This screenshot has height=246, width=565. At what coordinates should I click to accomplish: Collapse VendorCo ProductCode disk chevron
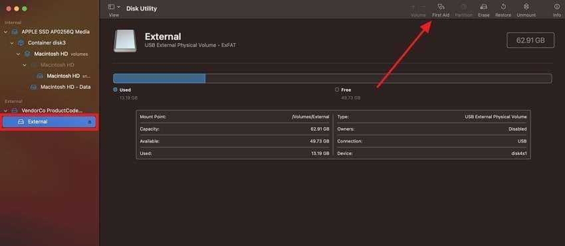pyautogui.click(x=5, y=111)
